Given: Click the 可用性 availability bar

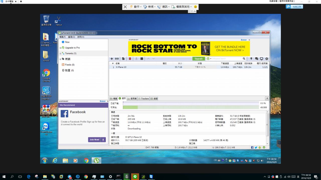Looking at the screenshot, I should pyautogui.click(x=191, y=107).
